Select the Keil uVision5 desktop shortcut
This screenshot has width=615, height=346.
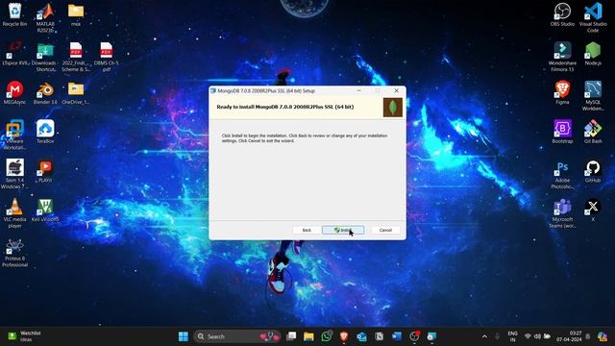[45, 210]
